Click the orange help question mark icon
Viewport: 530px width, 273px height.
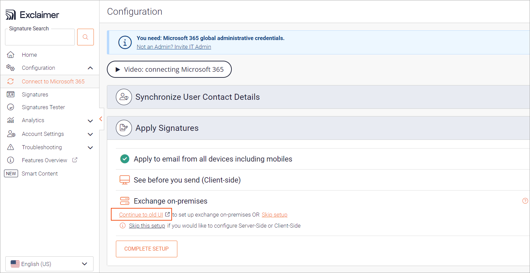(525, 201)
